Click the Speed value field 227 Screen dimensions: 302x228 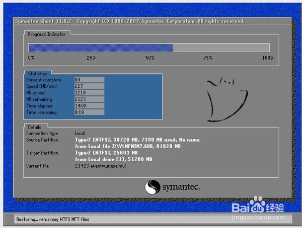[90, 86]
